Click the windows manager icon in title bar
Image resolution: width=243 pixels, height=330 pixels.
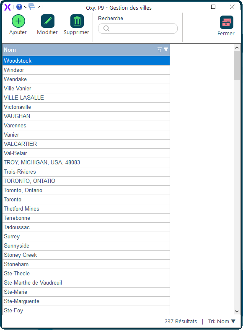coord(32,7)
